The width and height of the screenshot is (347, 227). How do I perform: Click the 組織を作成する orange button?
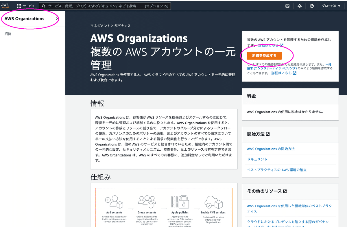point(264,56)
